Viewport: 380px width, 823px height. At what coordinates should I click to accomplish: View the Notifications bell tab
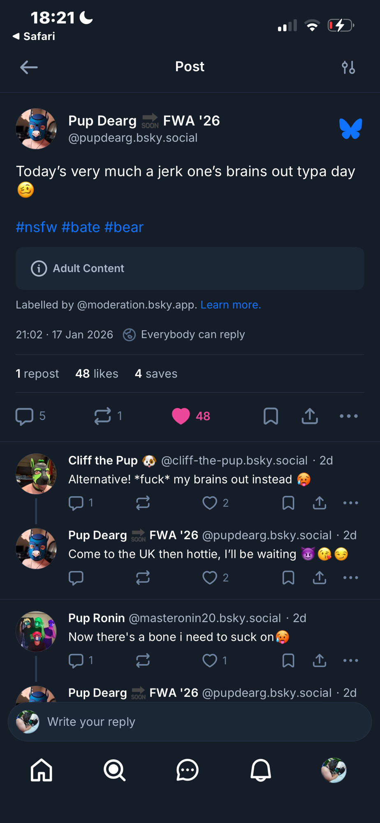(261, 770)
